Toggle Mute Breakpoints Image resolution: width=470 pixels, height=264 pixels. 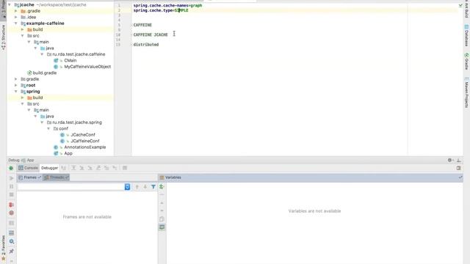pos(12,213)
